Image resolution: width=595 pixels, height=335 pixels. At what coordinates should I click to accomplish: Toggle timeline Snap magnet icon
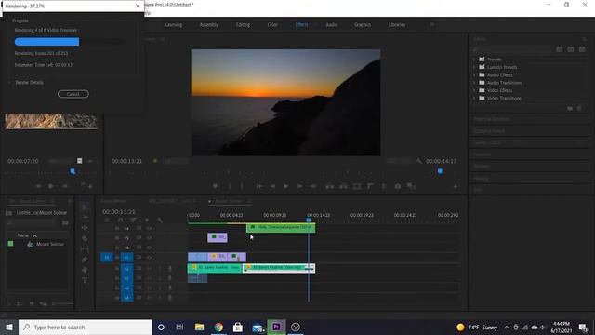pos(120,220)
